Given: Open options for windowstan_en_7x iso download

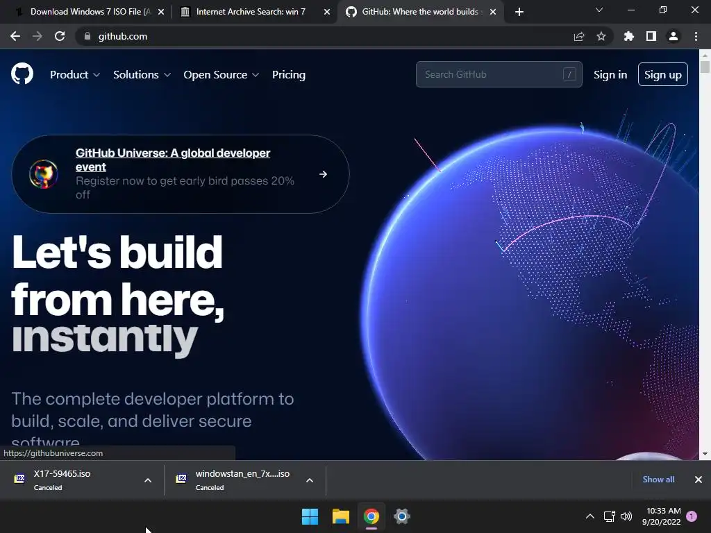Looking at the screenshot, I should (310, 480).
